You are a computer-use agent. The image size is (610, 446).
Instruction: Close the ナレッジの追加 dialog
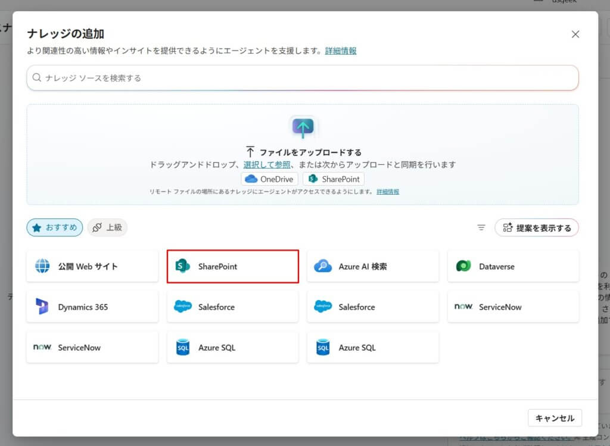(x=575, y=35)
